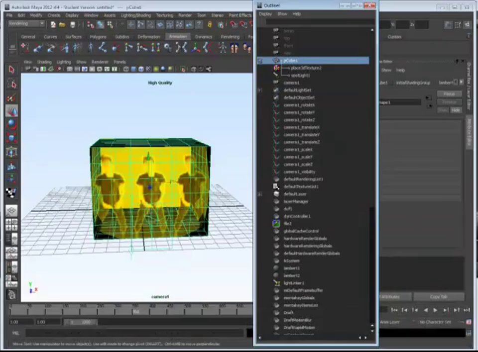Image resolution: width=478 pixels, height=352 pixels.
Task: Click the Hide button in Attribute Editor
Action: point(456,110)
